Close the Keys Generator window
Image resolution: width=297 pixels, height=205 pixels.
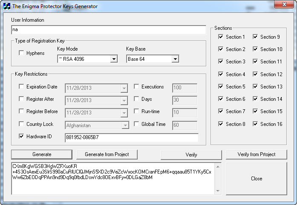(x=280, y=6)
